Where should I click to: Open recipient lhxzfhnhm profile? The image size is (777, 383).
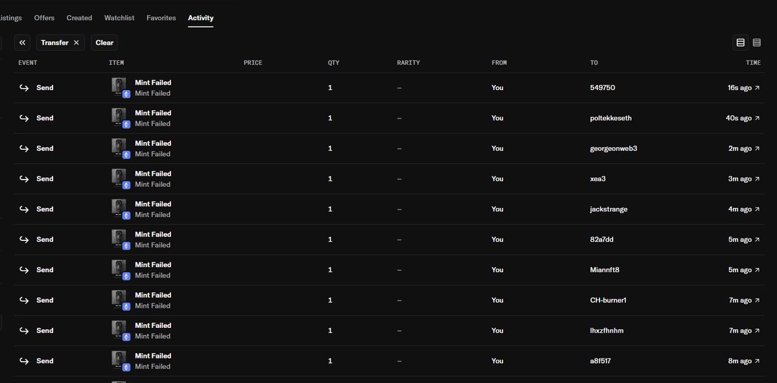[x=607, y=331]
